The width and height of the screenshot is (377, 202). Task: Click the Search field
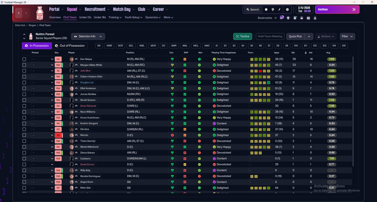tap(252, 9)
